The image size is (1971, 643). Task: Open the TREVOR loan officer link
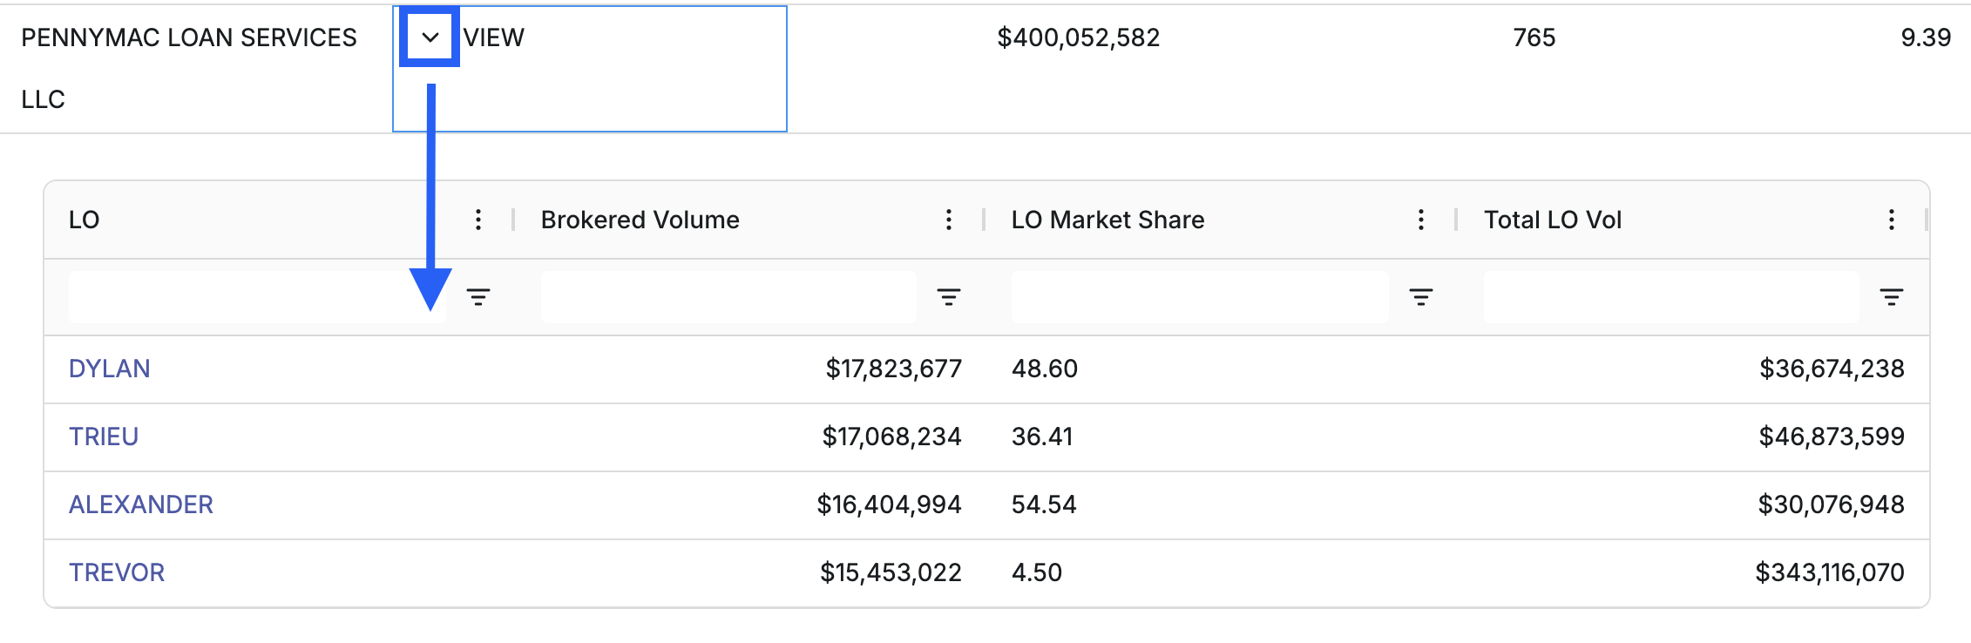click(117, 572)
